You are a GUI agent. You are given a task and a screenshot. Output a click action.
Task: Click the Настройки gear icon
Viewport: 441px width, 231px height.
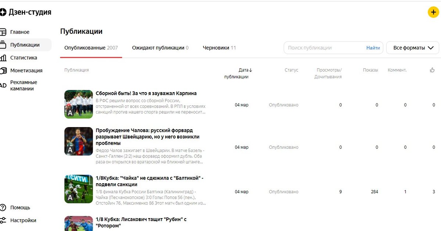click(x=3, y=220)
